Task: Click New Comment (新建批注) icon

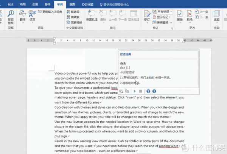Action: [x=92, y=15]
